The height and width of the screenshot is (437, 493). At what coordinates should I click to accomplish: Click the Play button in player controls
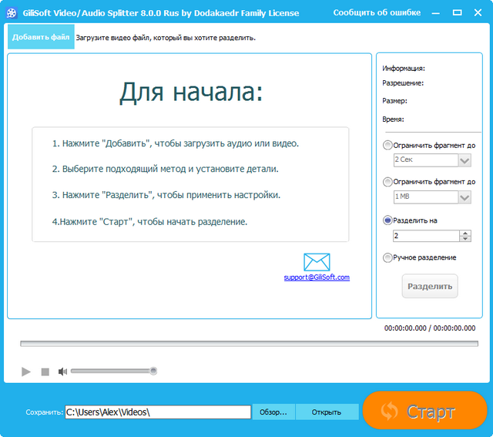[26, 371]
